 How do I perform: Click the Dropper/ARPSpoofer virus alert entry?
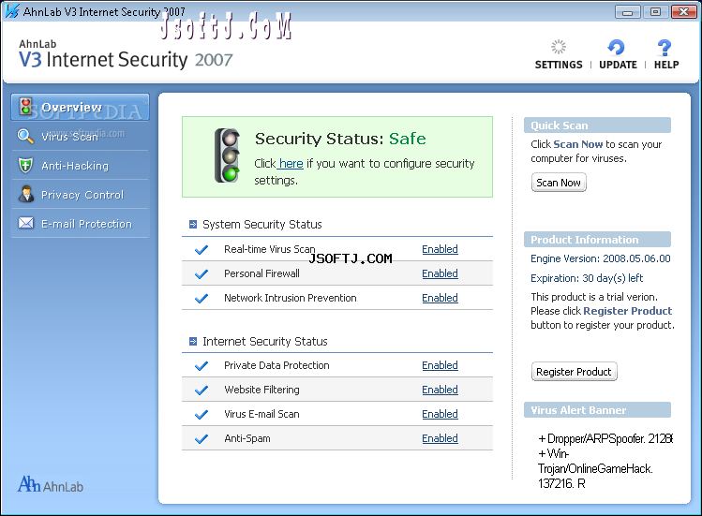pos(605,438)
